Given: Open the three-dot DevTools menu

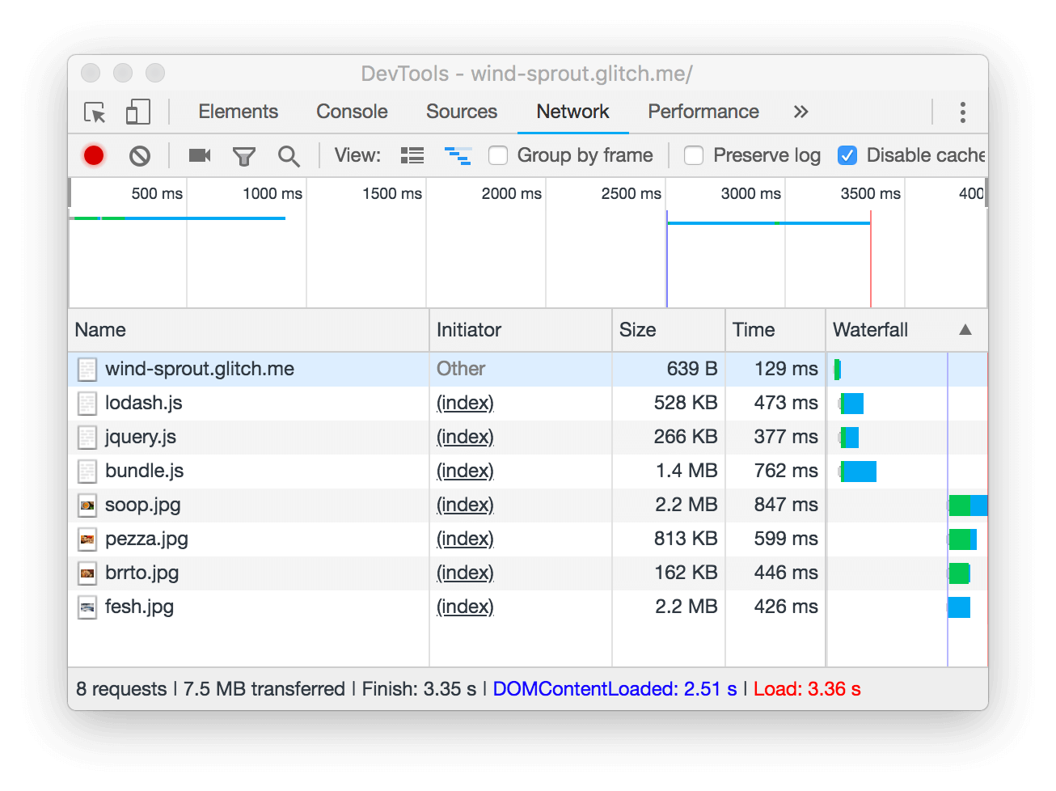Looking at the screenshot, I should pyautogui.click(x=962, y=112).
